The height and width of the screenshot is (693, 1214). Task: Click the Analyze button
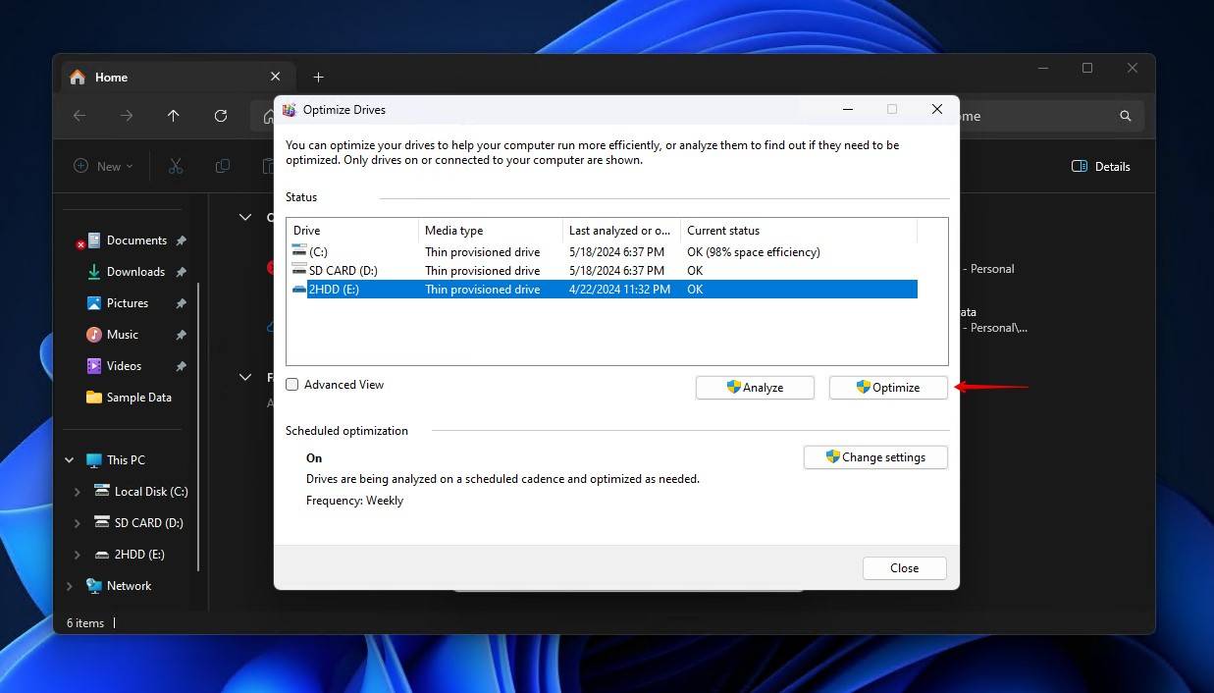pyautogui.click(x=755, y=388)
